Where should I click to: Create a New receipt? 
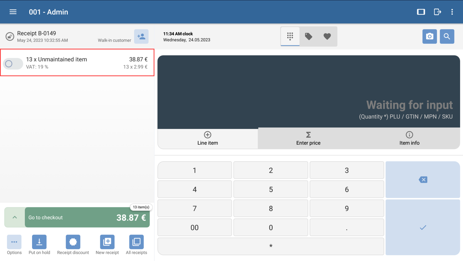[x=107, y=245]
